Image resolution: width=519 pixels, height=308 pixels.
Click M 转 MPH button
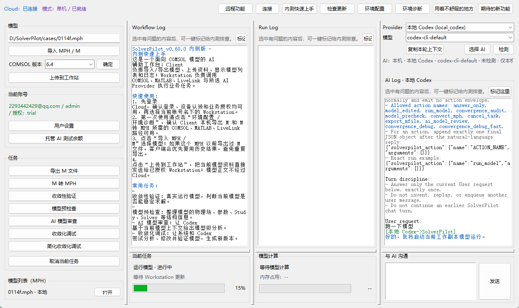coord(64,184)
